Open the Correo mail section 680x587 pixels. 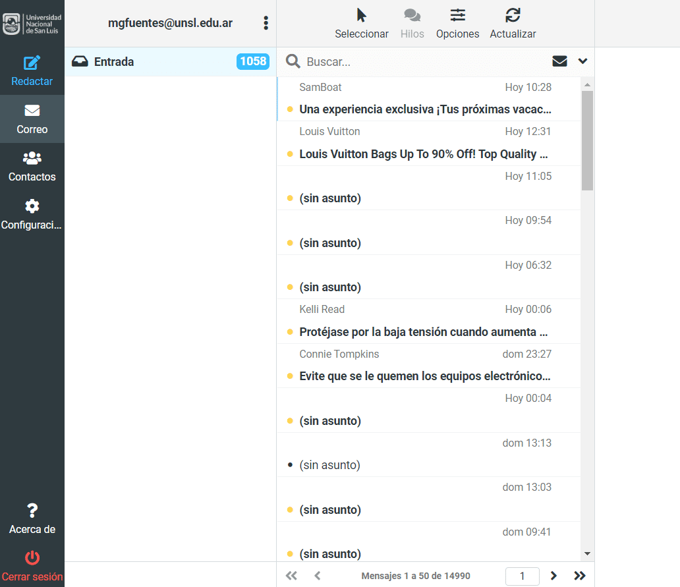tap(32, 119)
